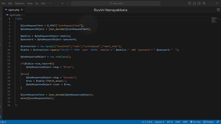Toggle the primary side bar layout icon

[x=190, y=3]
